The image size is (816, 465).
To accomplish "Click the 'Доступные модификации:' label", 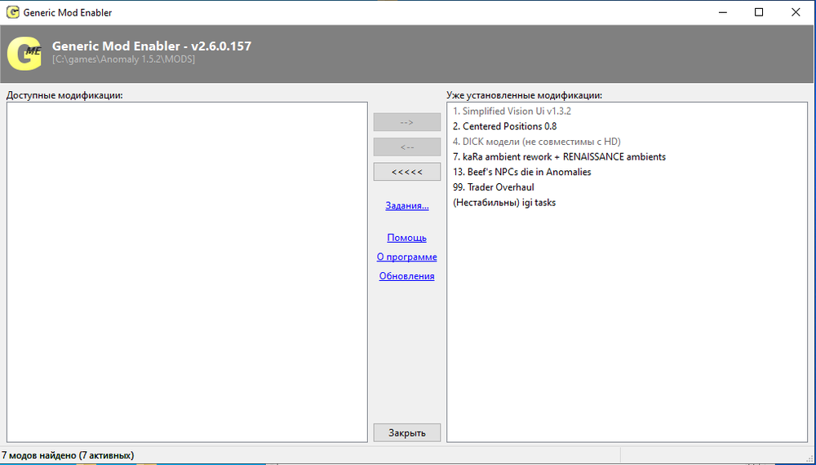I will [64, 95].
